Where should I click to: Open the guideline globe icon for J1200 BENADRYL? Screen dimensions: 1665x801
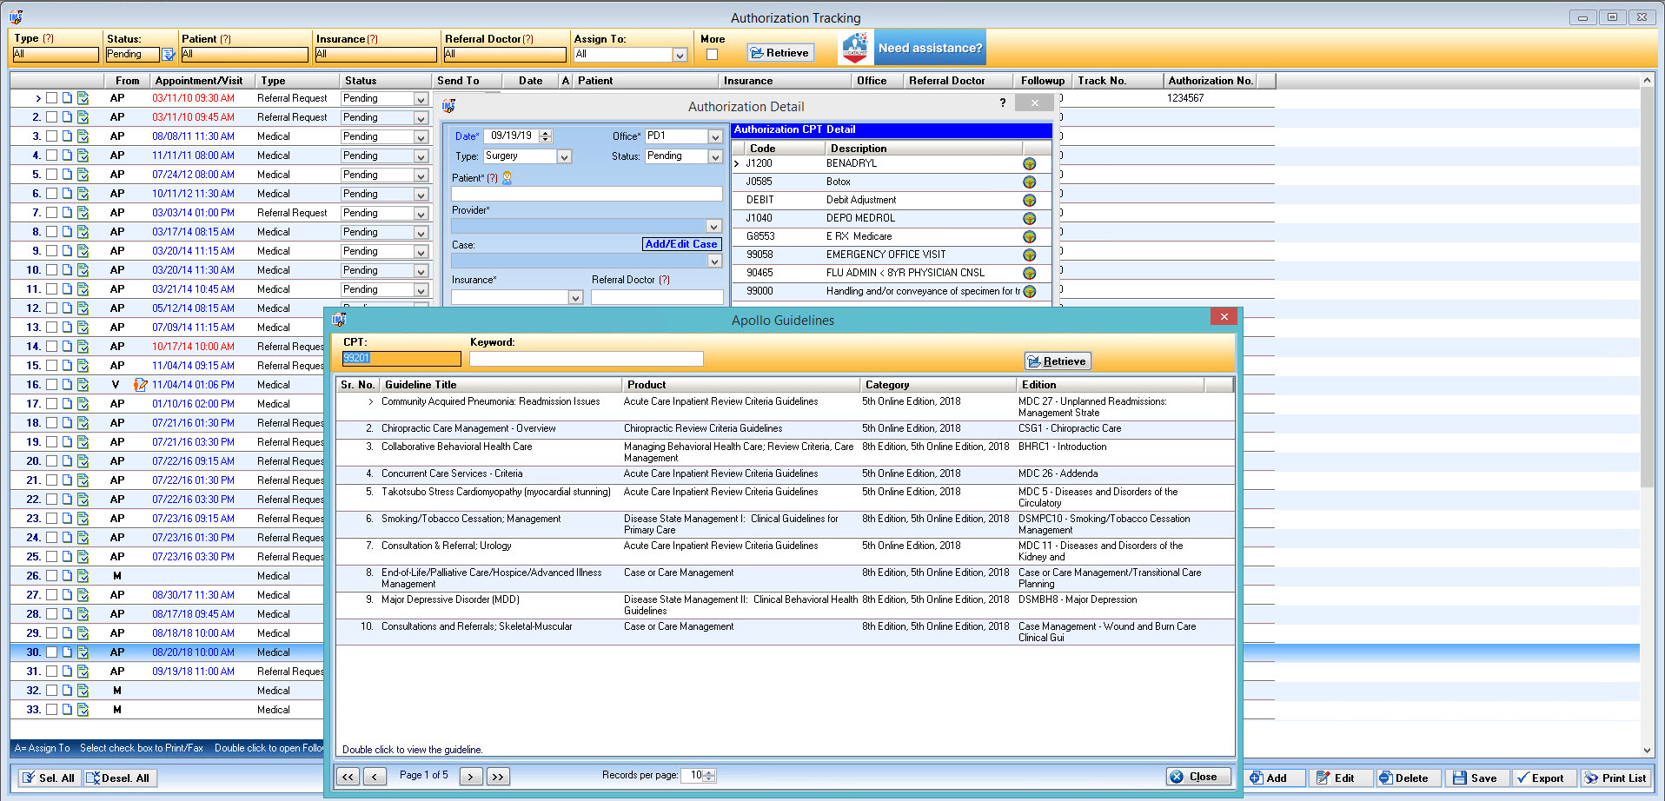tap(1029, 164)
